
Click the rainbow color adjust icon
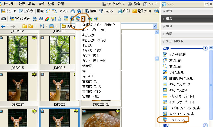[x=47, y=19]
